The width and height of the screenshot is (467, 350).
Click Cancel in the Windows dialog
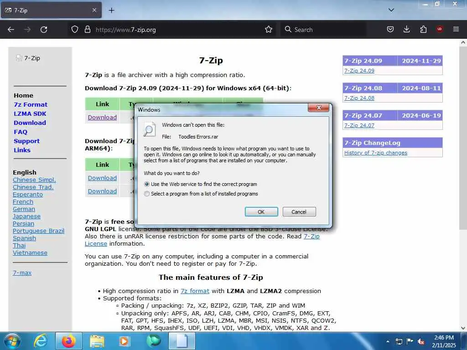coord(299,212)
